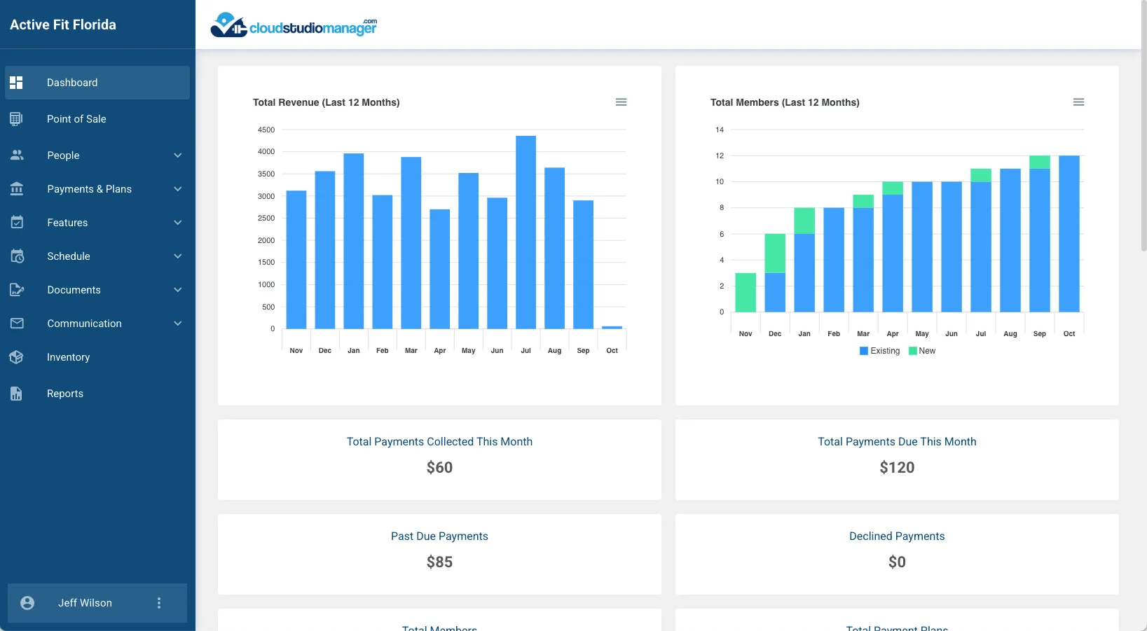
Task: Open Total Revenue chart hamburger menu
Action: tap(621, 102)
